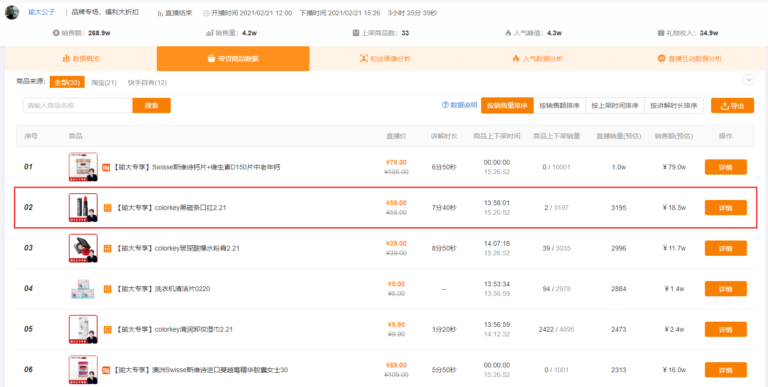Viewport: 768px width, 387px height.
Task: Click the clock icon beside 开播时间
Action: click(x=207, y=13)
